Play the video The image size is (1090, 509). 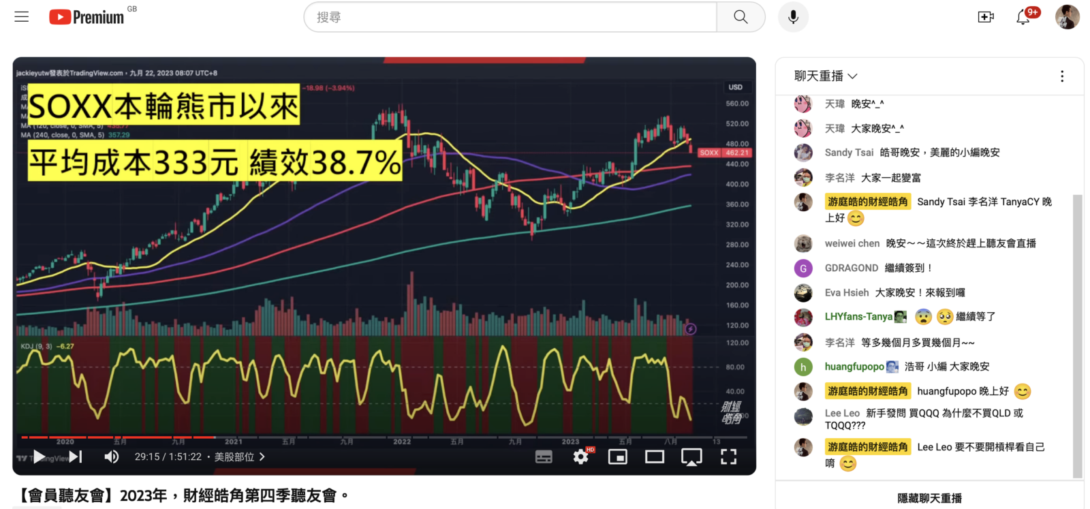click(x=40, y=457)
